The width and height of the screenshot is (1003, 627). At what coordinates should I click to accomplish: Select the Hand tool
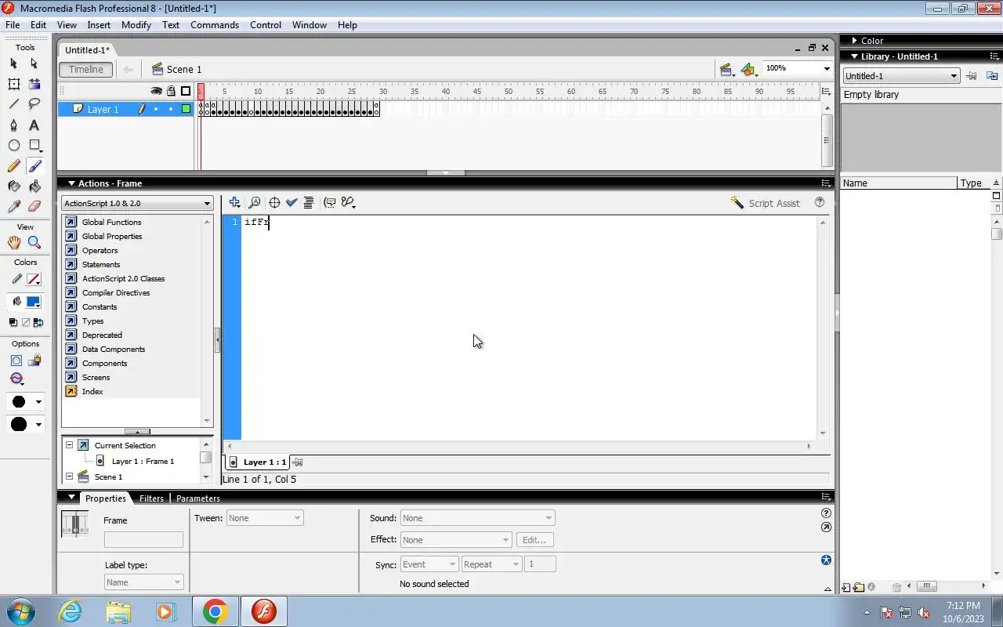(x=14, y=243)
